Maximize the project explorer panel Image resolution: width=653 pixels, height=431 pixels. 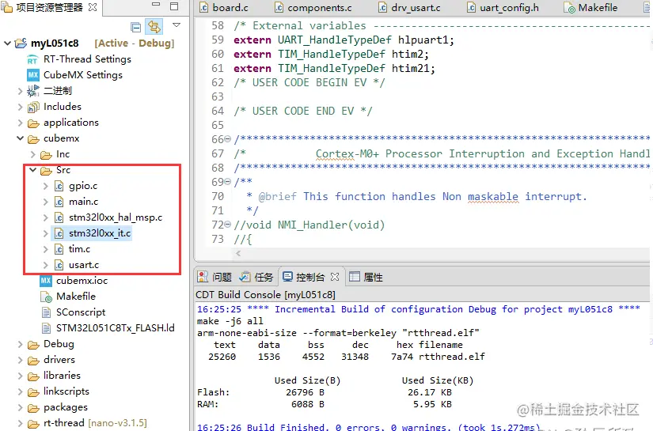click(174, 6)
